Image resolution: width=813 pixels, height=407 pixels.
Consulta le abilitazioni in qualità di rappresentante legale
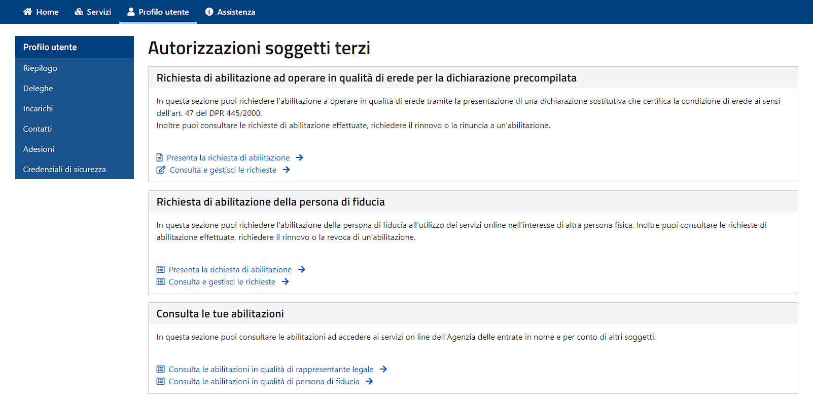pyautogui.click(x=271, y=369)
